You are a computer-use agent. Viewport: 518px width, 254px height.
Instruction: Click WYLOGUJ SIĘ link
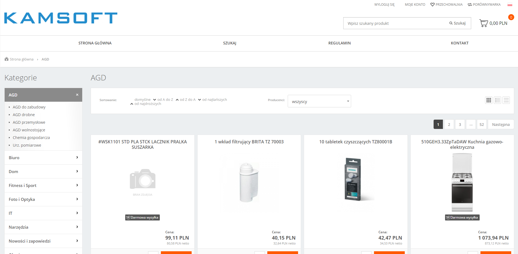coord(384,5)
